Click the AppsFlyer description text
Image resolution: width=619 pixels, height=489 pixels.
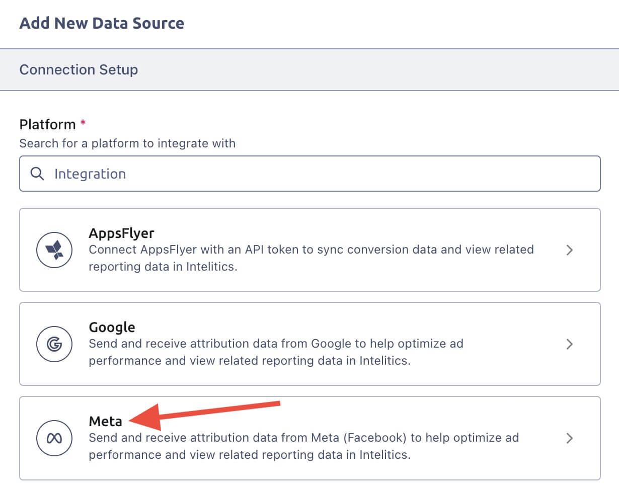[x=311, y=258]
